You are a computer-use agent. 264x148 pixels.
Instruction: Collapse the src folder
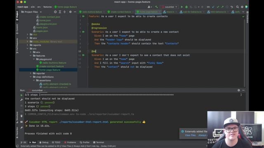coord(28,49)
